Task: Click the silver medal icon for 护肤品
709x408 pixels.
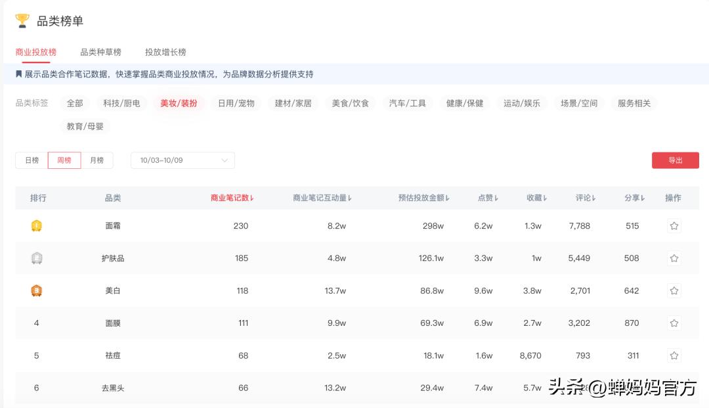Action: pyautogui.click(x=37, y=258)
